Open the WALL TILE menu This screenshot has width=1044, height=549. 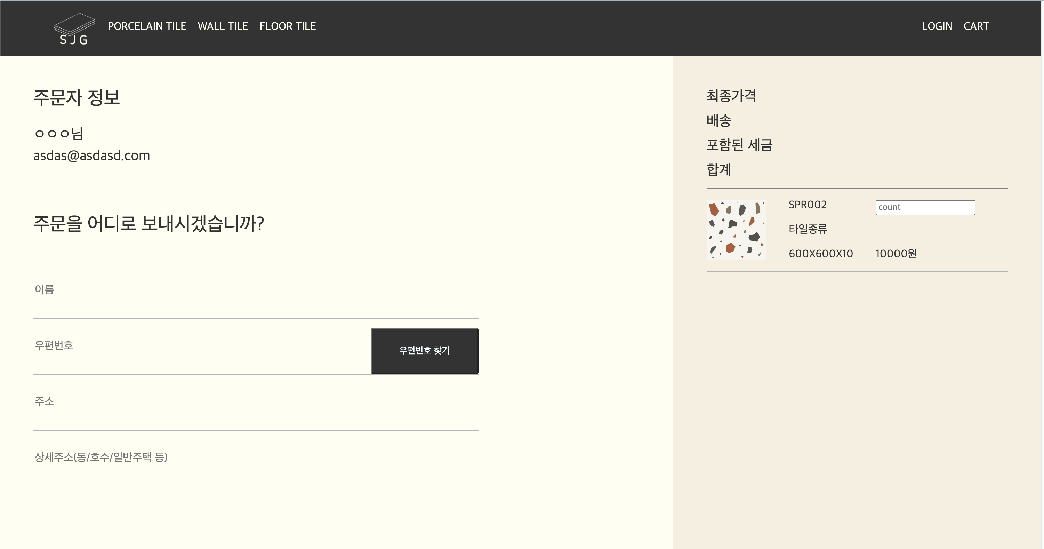pos(223,26)
